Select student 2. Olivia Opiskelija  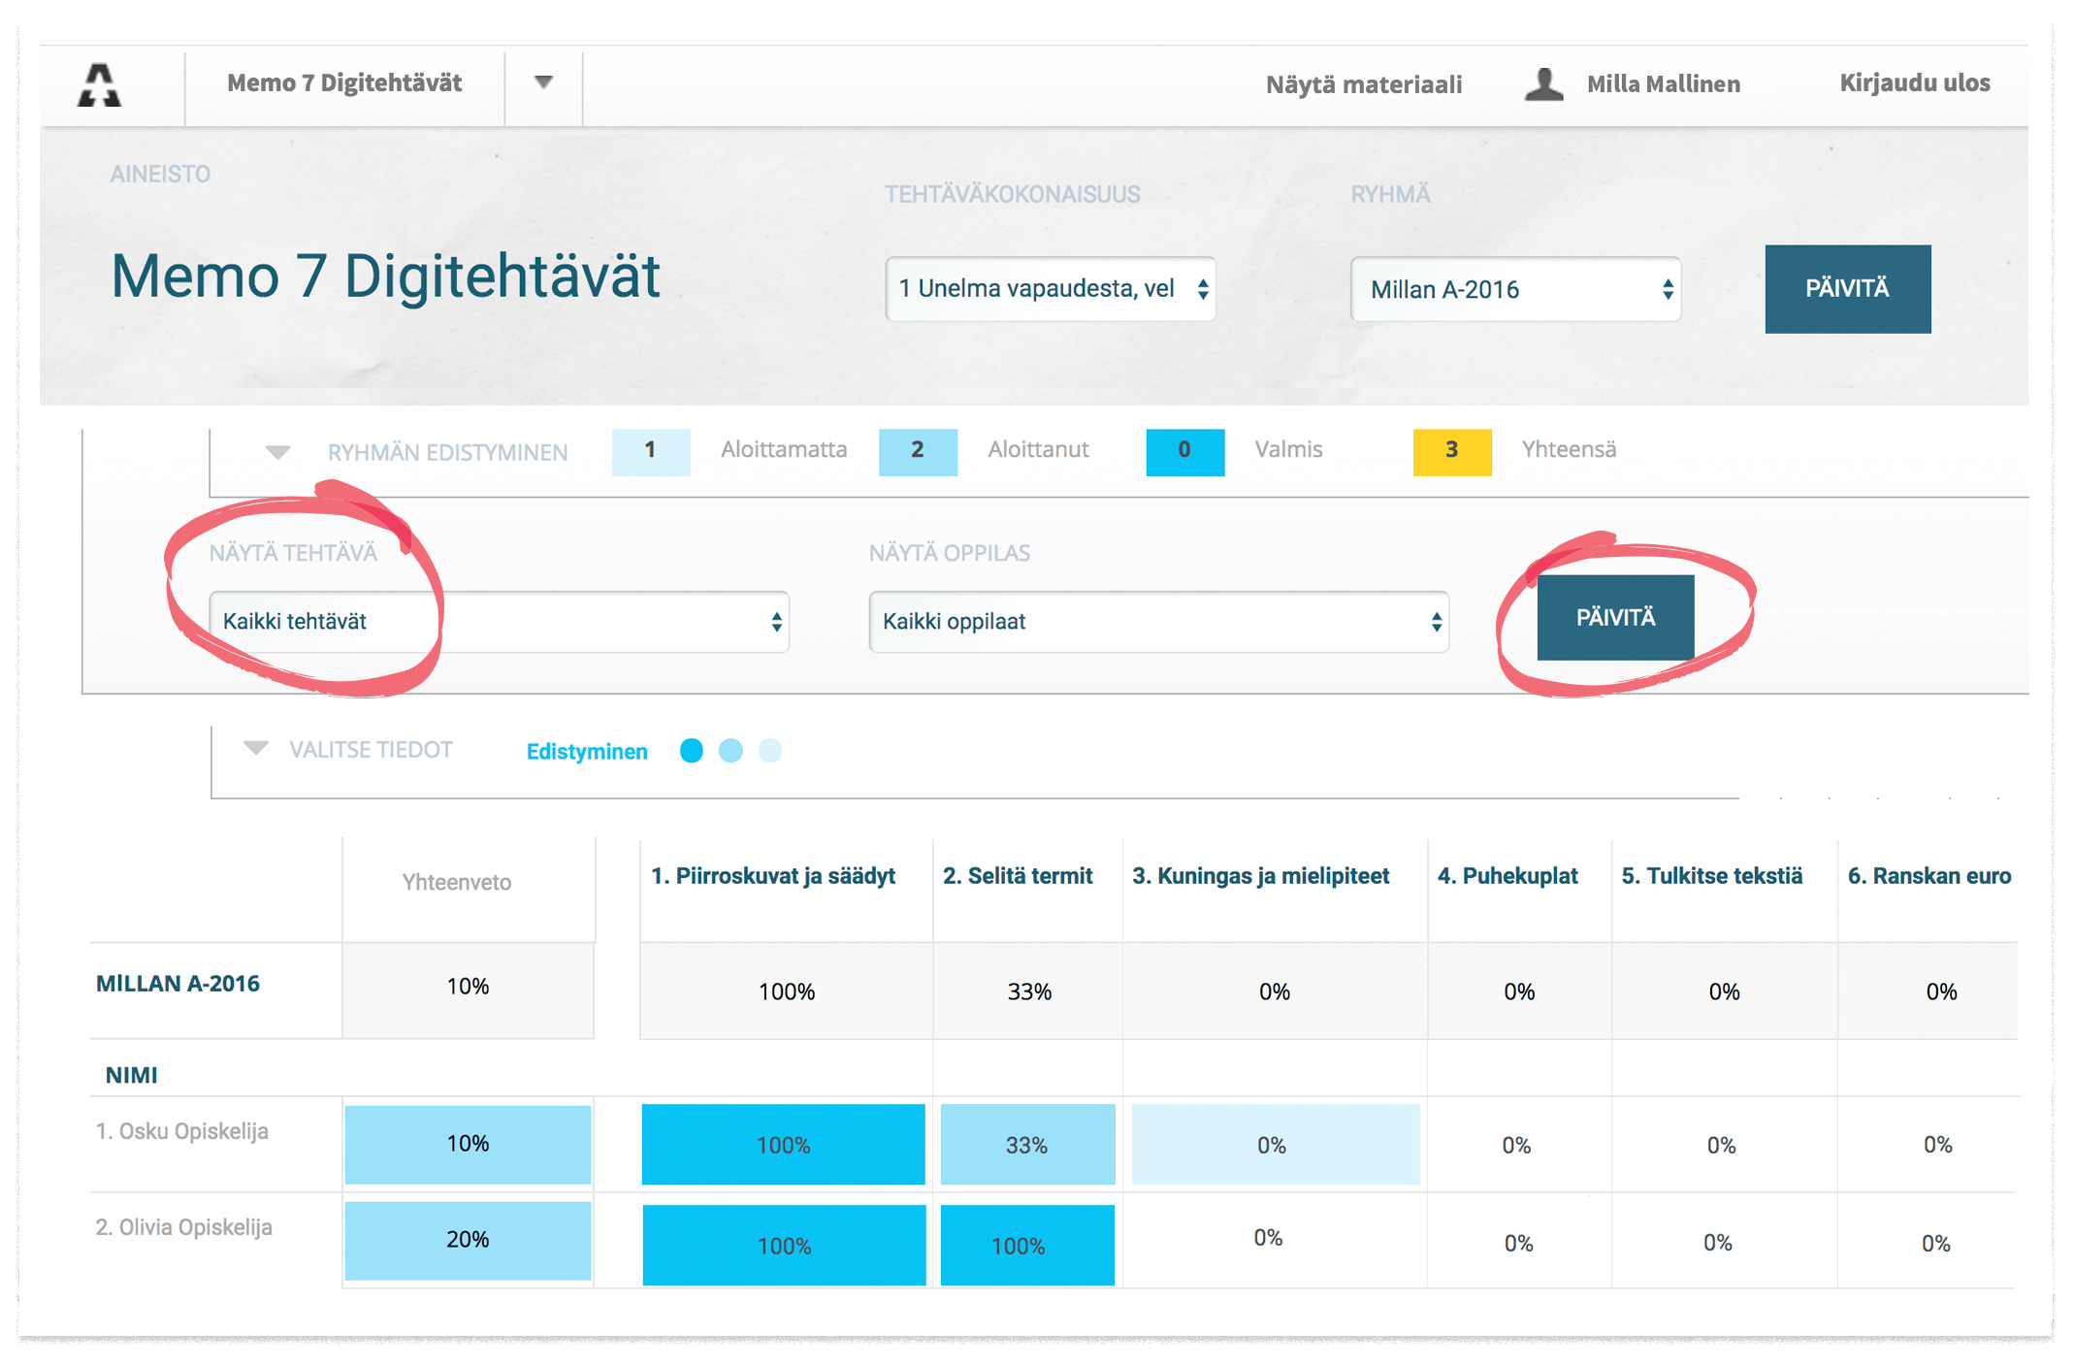[x=184, y=1227]
